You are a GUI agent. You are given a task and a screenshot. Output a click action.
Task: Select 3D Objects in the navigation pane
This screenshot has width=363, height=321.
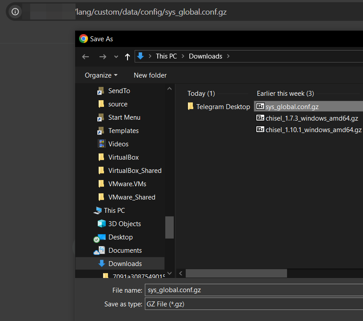coord(124,224)
